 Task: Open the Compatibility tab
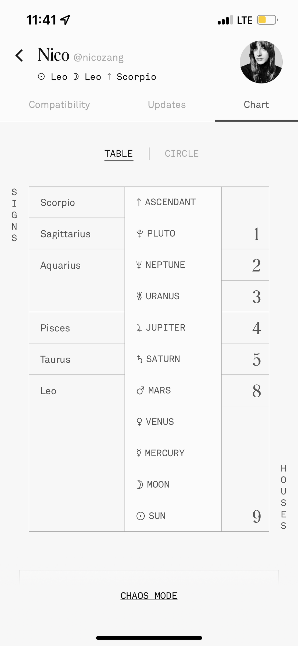coord(59,104)
